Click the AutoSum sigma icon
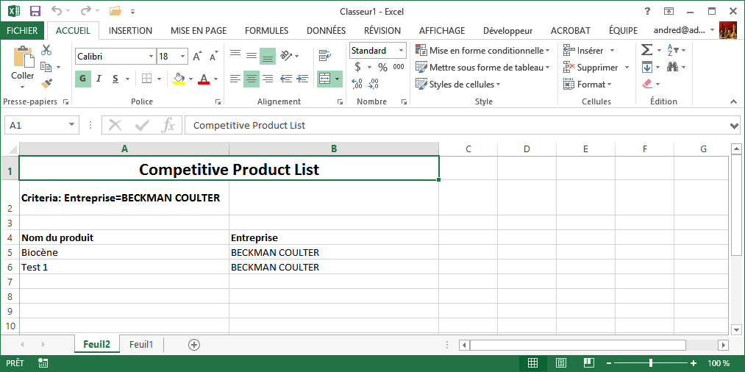745x372 pixels. click(646, 50)
